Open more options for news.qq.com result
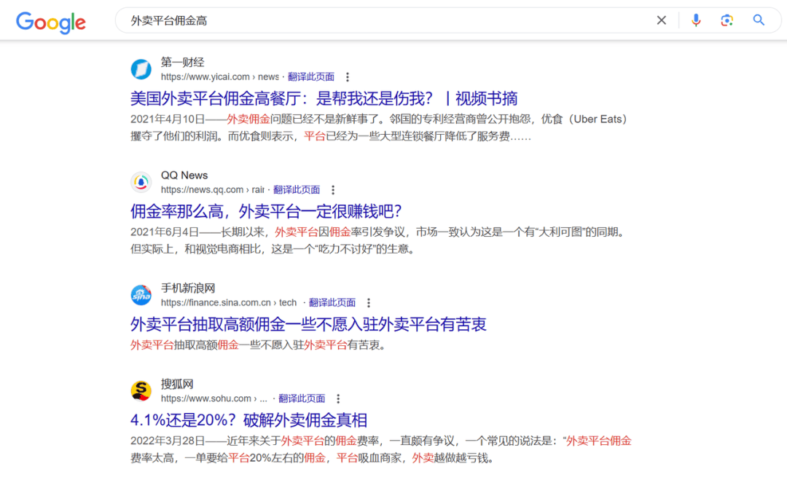Screen dimensions: 787x480 tap(333, 190)
